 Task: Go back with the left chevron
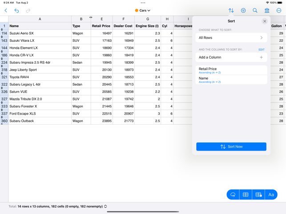click(x=6, y=10)
